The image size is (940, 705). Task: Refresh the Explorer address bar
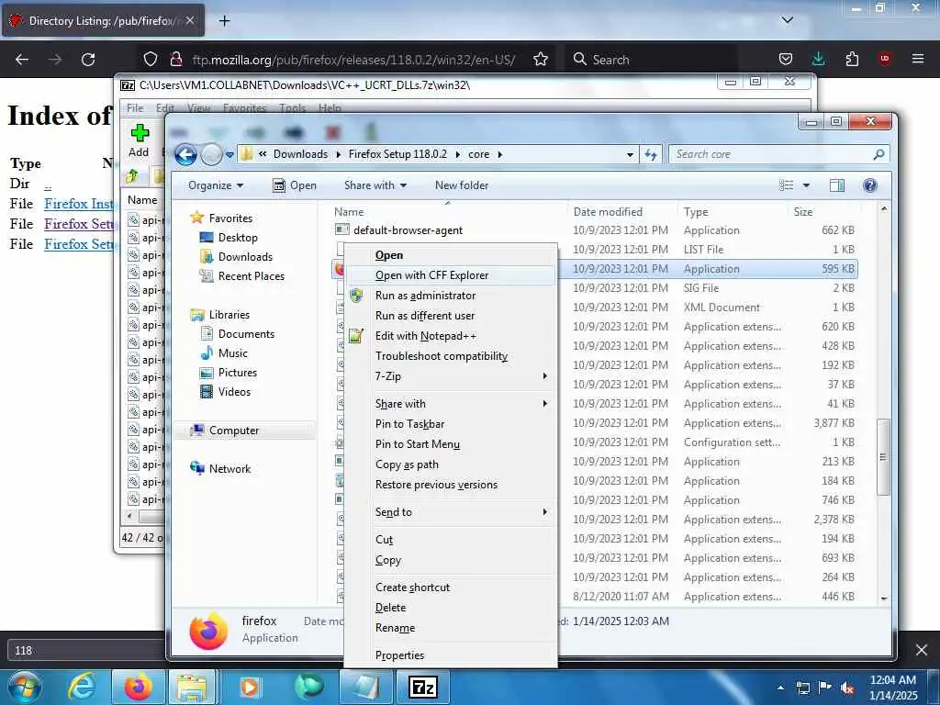click(x=651, y=154)
